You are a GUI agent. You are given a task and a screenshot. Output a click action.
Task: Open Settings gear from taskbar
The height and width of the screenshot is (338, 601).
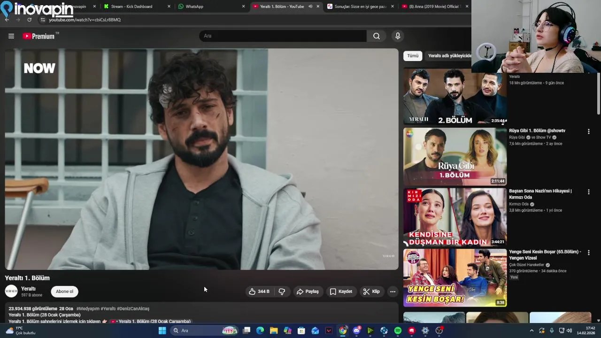click(425, 330)
